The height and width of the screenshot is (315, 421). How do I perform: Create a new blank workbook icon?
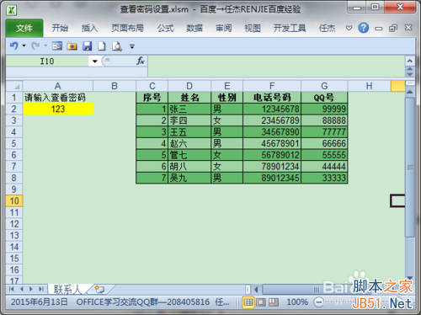pyautogui.click(x=102, y=45)
